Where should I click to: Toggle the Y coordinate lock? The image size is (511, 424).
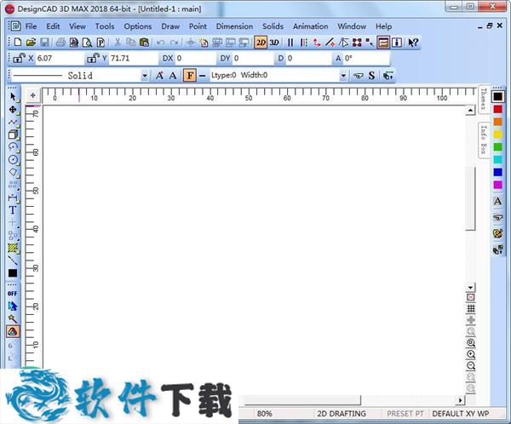(x=93, y=59)
